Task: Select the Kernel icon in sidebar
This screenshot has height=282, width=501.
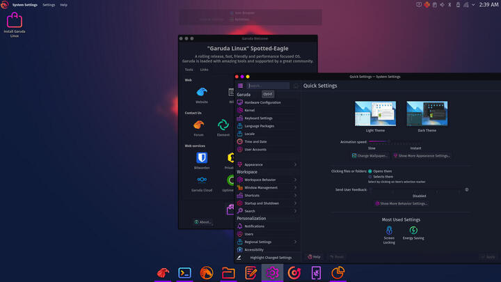Action: coord(239,110)
